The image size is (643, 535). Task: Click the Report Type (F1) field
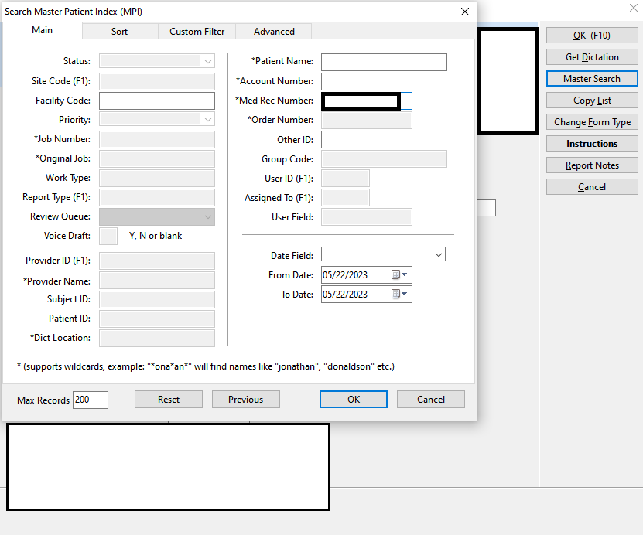(x=156, y=197)
